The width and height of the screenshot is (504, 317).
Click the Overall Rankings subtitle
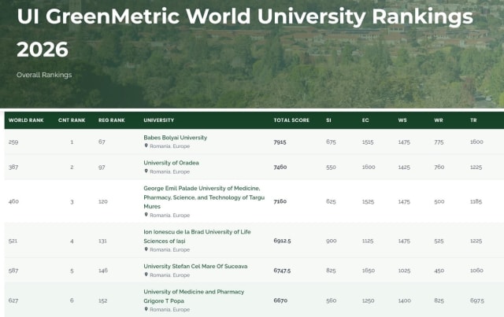coord(44,75)
